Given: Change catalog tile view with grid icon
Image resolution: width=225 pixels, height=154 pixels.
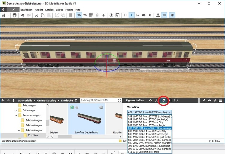Looking at the screenshot, I should tap(119, 100).
